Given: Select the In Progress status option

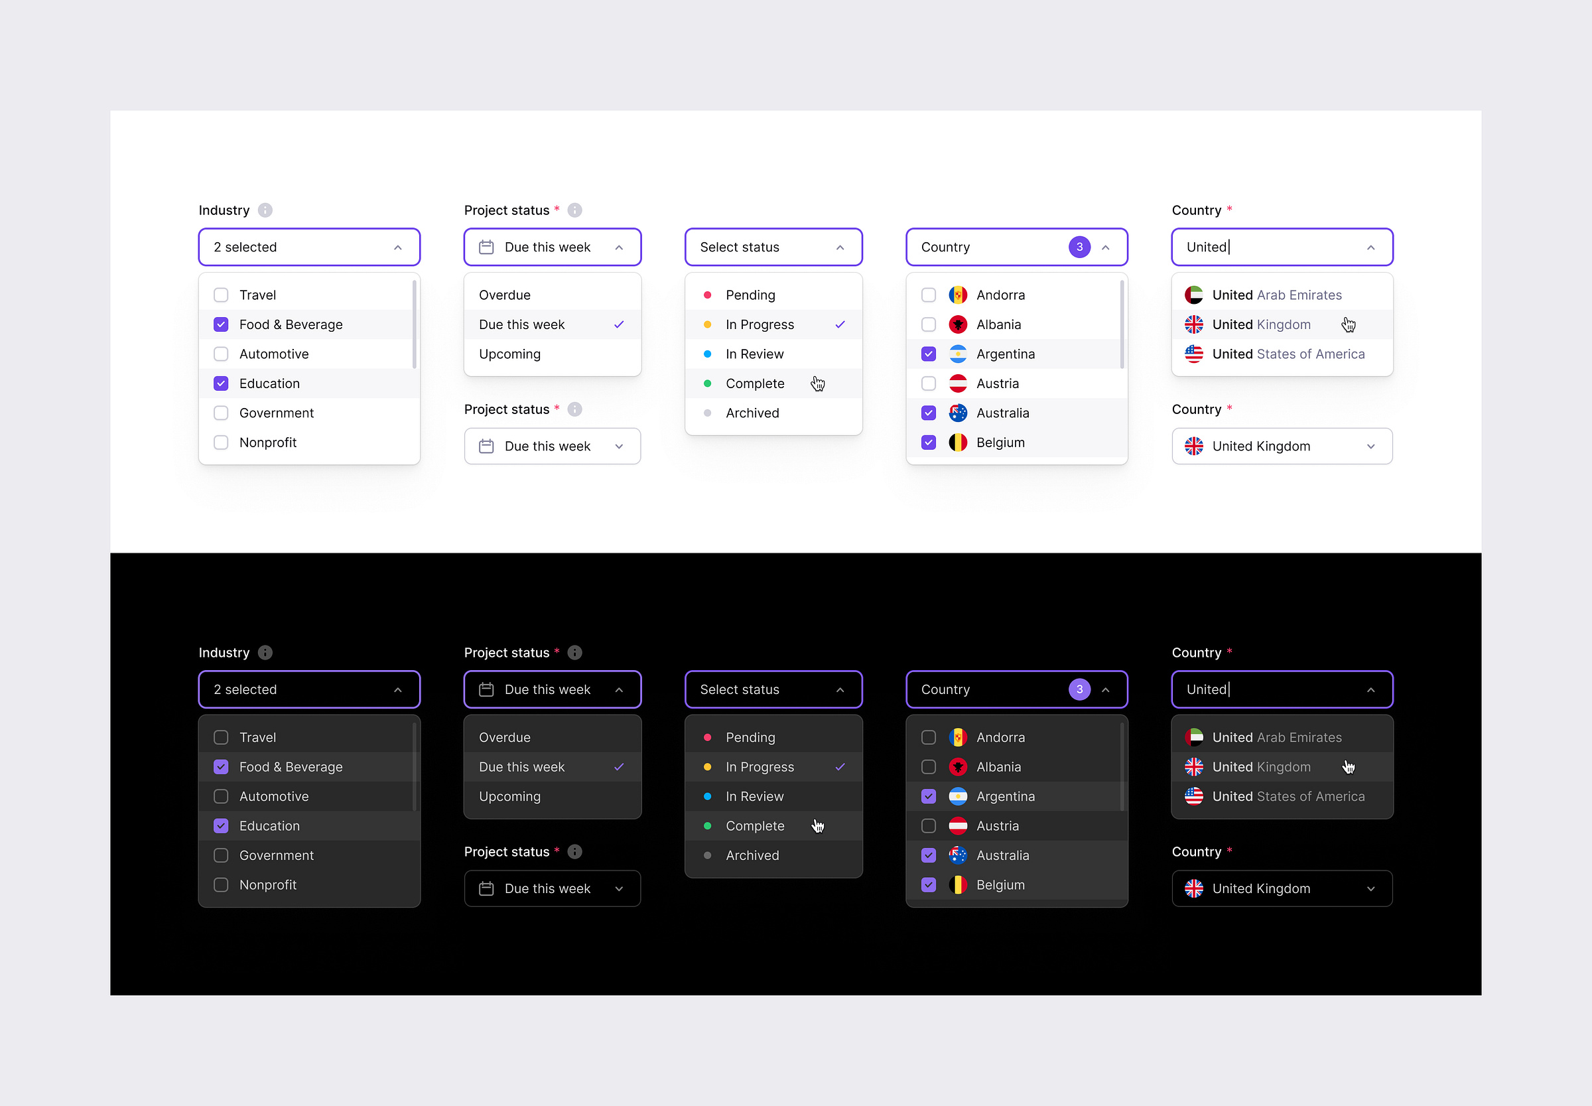Looking at the screenshot, I should point(760,324).
